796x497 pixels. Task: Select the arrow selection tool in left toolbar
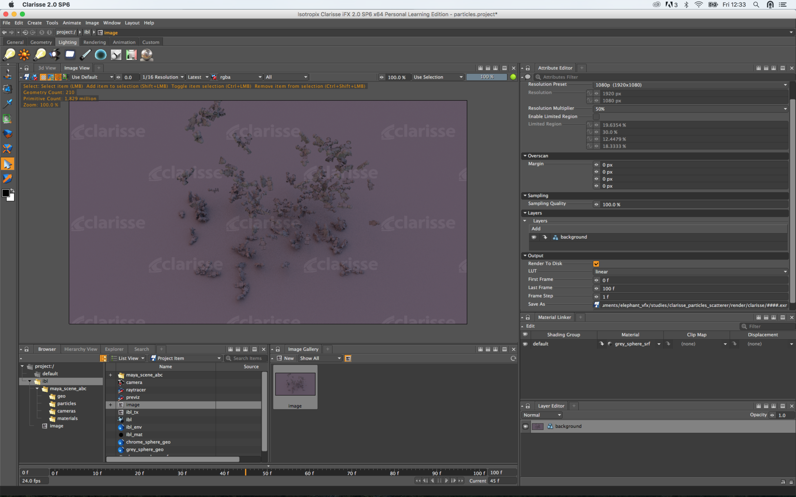[7, 164]
